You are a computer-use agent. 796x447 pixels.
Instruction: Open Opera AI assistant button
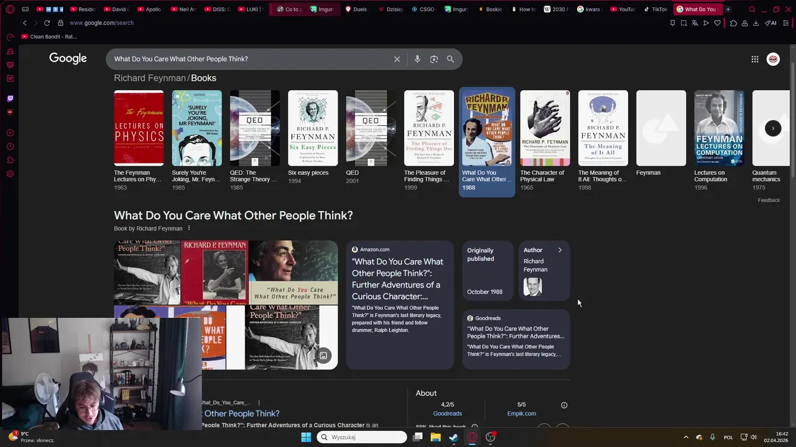(771, 23)
